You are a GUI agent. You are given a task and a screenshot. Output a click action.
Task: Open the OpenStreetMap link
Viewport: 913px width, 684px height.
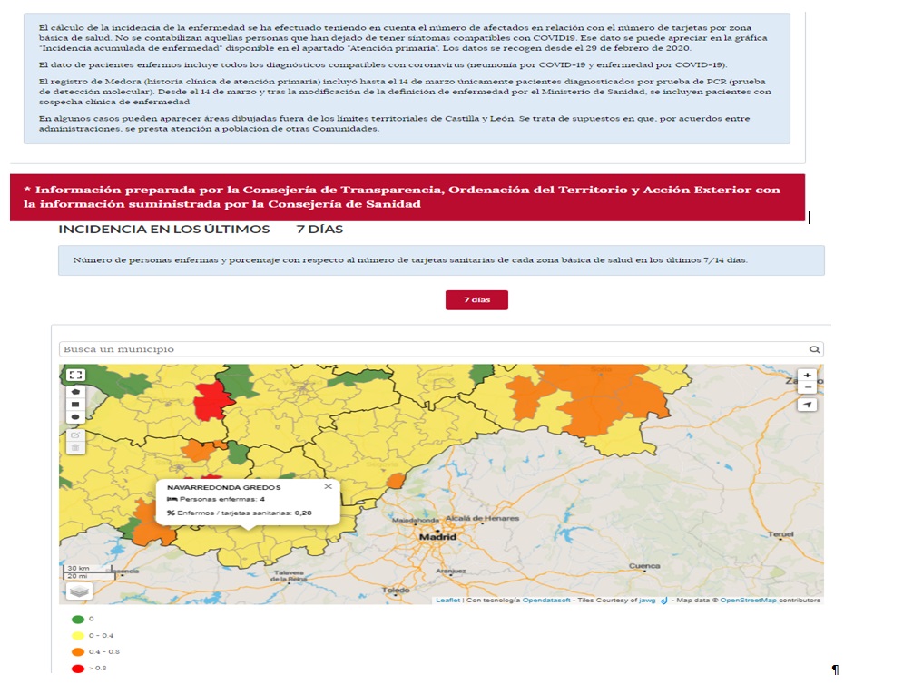[x=751, y=601]
